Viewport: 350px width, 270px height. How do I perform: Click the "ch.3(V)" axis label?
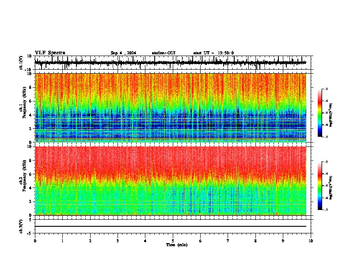pyautogui.click(x=21, y=227)
